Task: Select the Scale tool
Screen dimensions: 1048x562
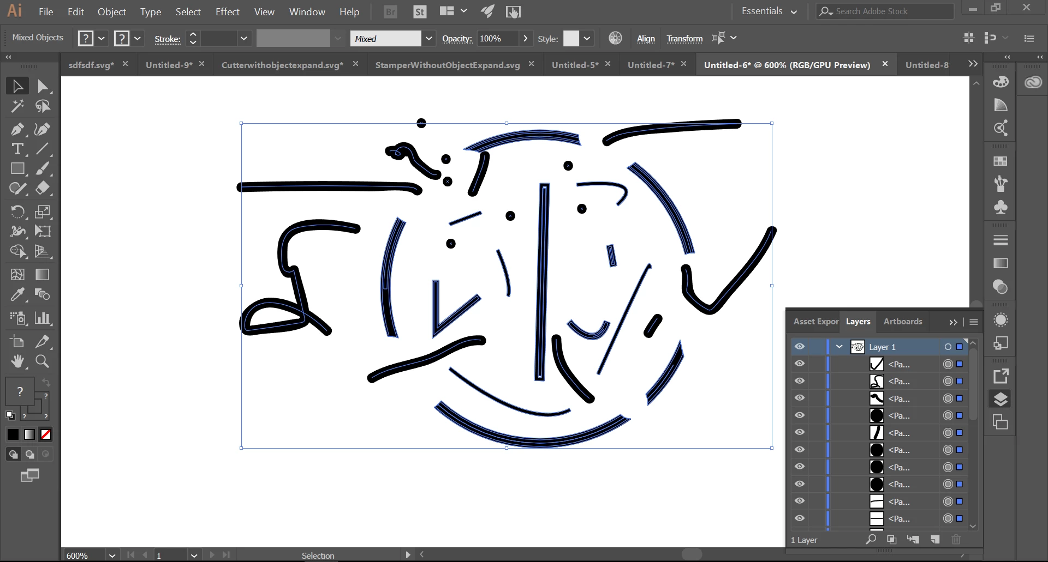Action: tap(43, 211)
